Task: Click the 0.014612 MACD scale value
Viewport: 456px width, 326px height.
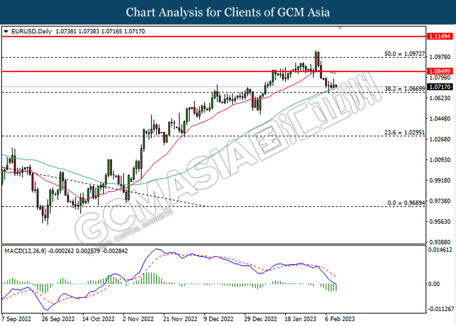Action: [x=440, y=250]
